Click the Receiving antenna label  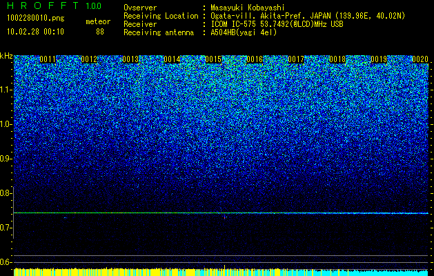(159, 32)
